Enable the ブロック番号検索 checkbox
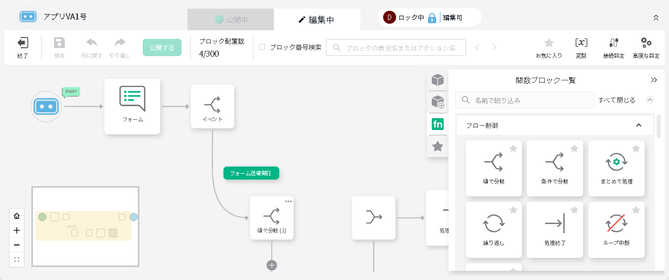 pyautogui.click(x=262, y=47)
